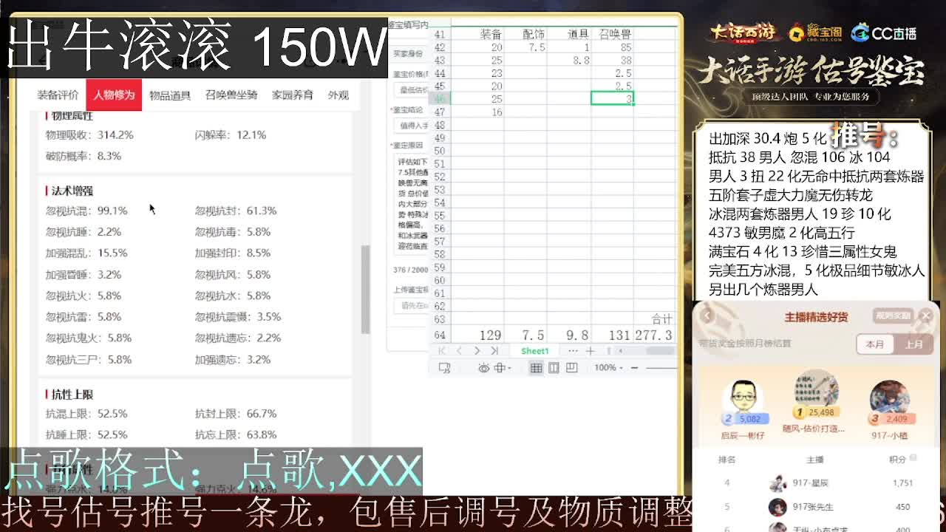The width and height of the screenshot is (946, 532).
Task: Close the 主播精选好货 panel
Action: pos(925,316)
